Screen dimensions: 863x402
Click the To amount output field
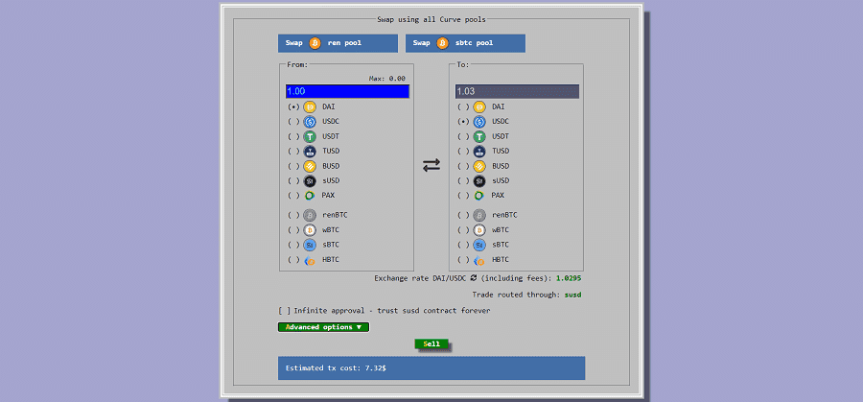pyautogui.click(x=517, y=91)
